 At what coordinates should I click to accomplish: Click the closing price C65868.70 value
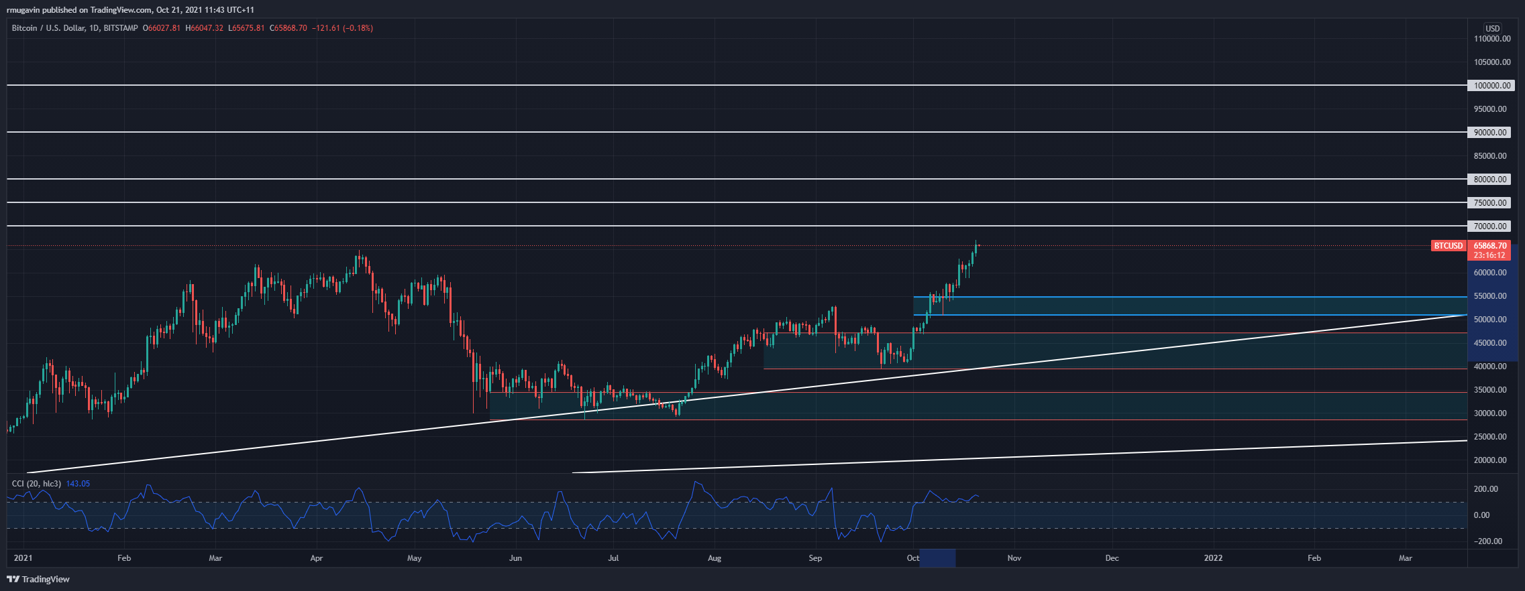[x=288, y=28]
